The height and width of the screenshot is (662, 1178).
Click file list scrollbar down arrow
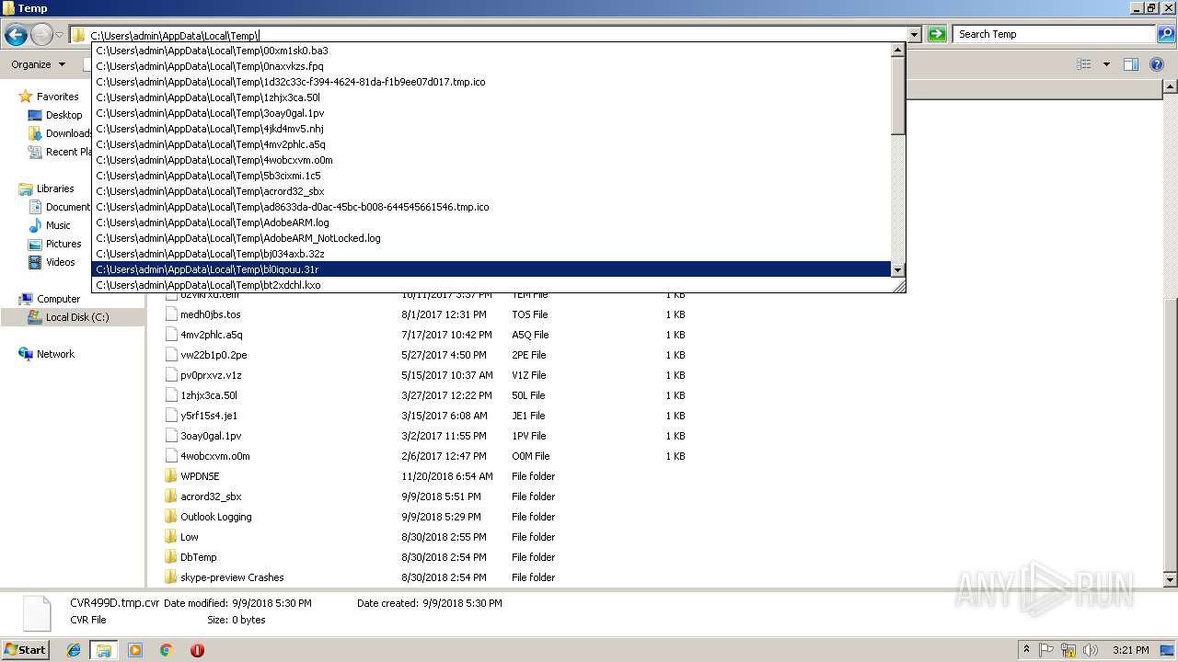(x=1170, y=580)
